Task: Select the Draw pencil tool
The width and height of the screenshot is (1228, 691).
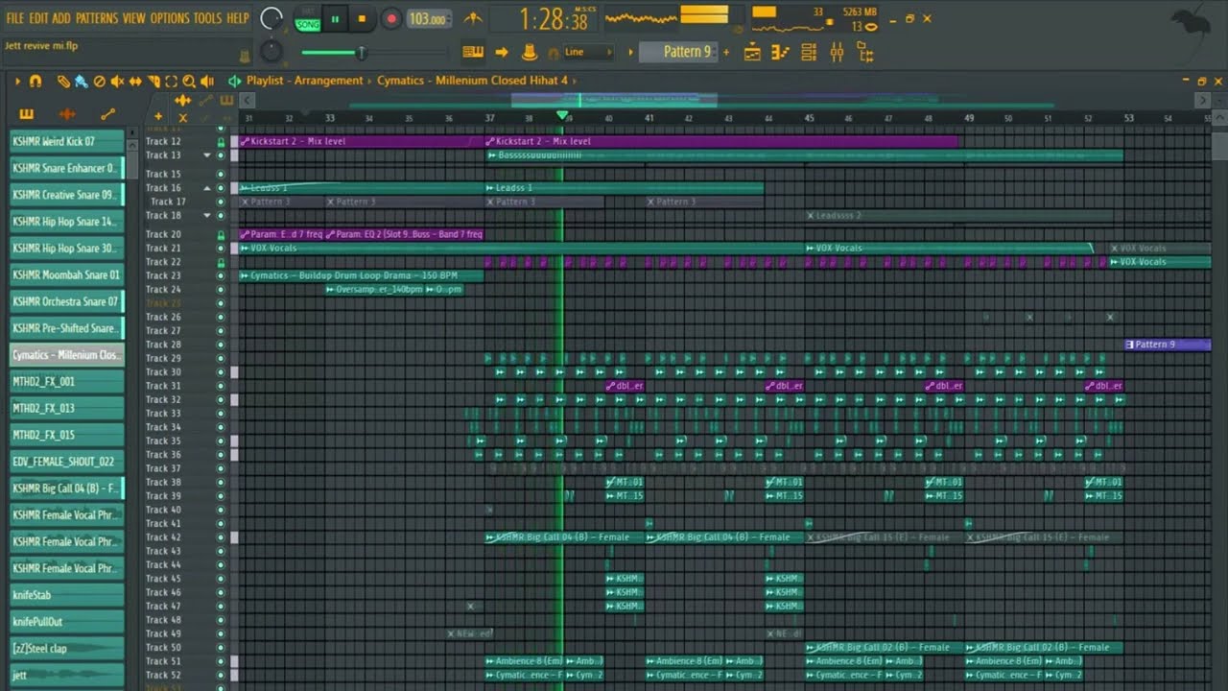Action: click(x=63, y=82)
